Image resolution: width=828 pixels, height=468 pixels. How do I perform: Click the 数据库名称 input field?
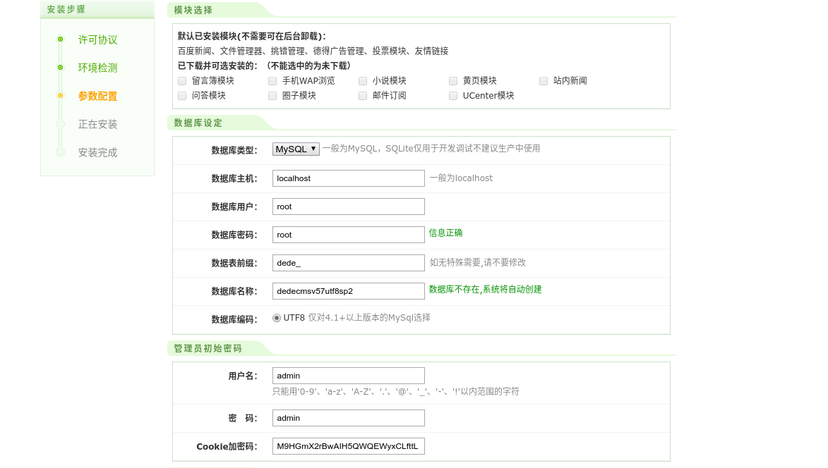coord(349,291)
